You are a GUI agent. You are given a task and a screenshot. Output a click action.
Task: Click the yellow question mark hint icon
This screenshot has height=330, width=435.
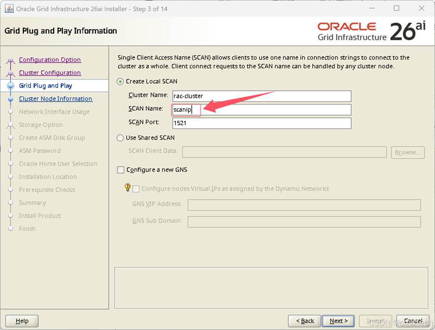point(128,187)
